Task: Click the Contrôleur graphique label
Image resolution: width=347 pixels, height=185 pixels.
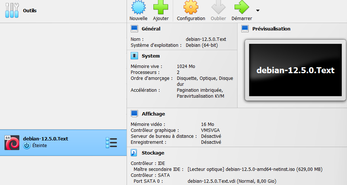Action: (x=155, y=130)
